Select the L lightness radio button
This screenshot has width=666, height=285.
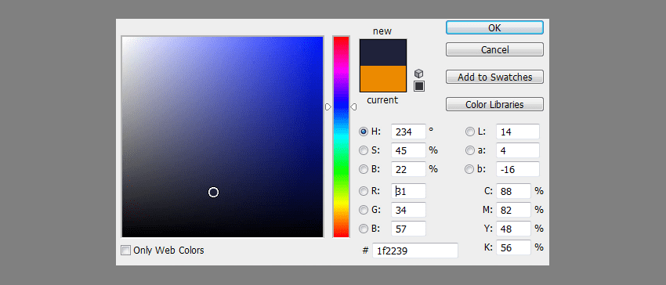[470, 132]
